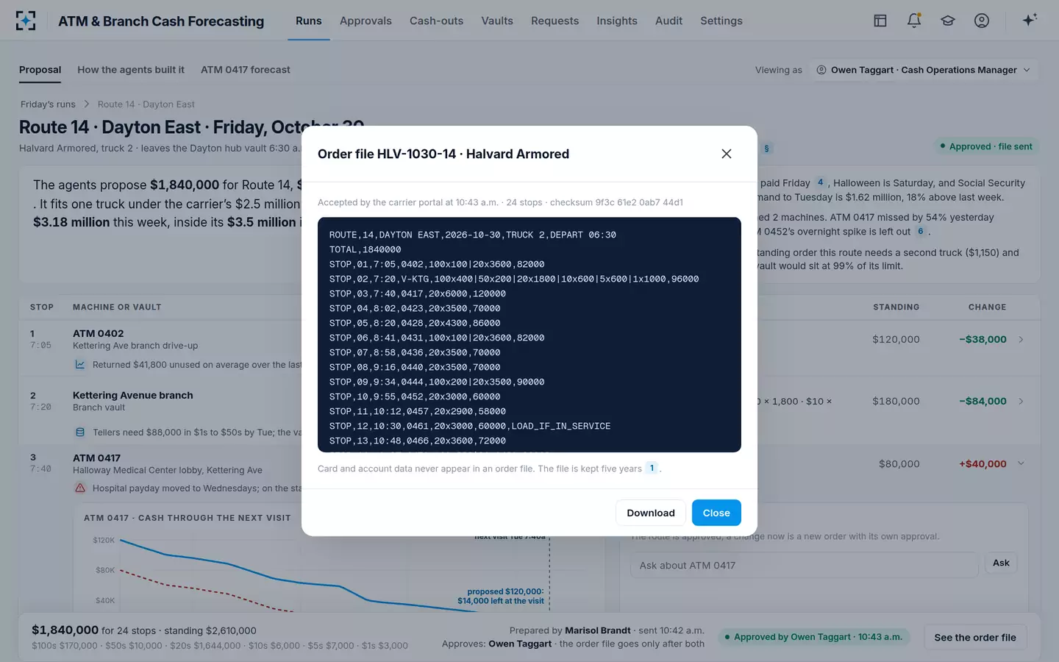Screen dimensions: 1059x662
Task: Open the Vaults tab
Action: click(x=497, y=21)
